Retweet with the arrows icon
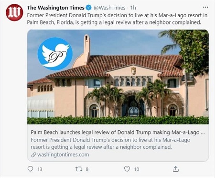The height and width of the screenshot is (178, 215). point(79,169)
